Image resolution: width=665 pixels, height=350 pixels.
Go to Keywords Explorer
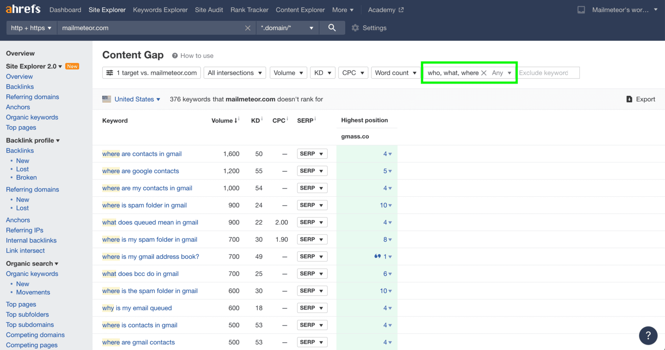point(160,10)
